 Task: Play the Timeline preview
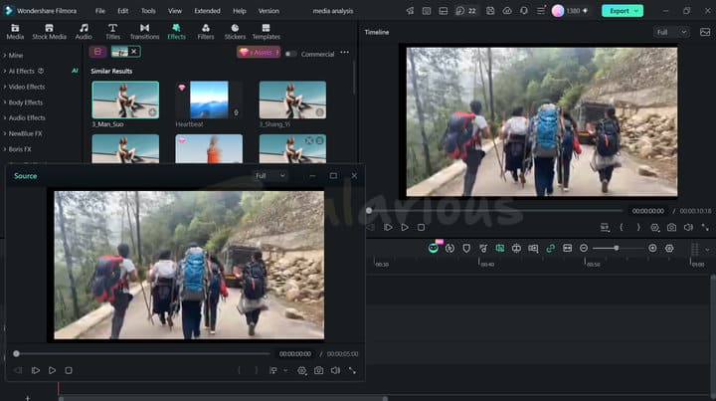pyautogui.click(x=405, y=227)
